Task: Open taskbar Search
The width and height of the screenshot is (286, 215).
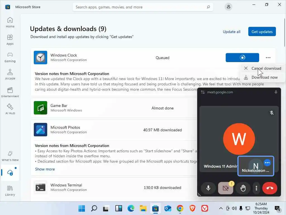Action: click(94, 208)
